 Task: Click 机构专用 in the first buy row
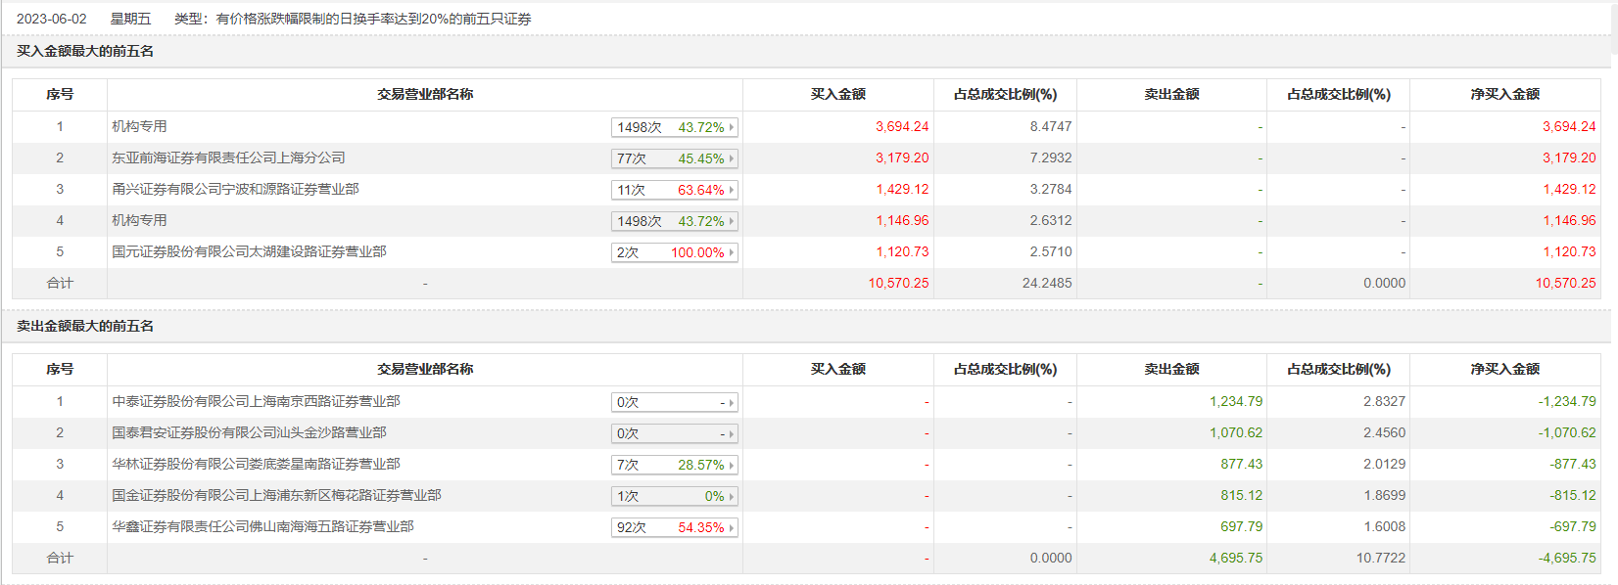click(139, 126)
